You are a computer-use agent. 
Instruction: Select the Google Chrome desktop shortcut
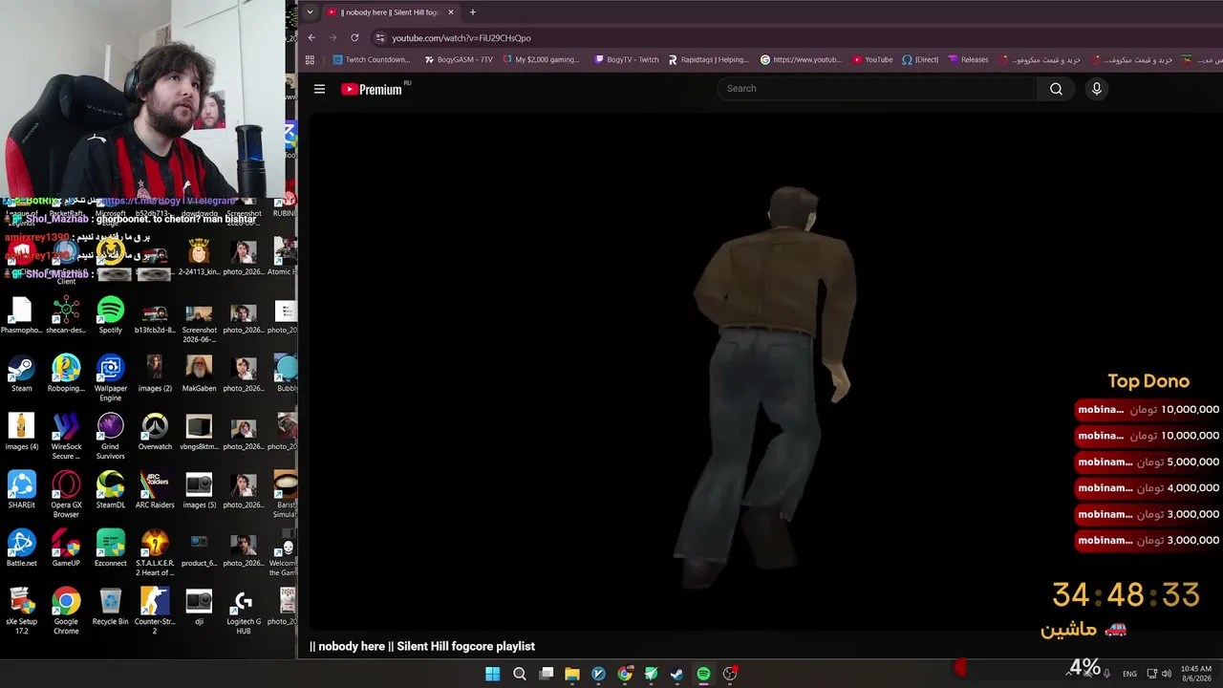point(66,612)
